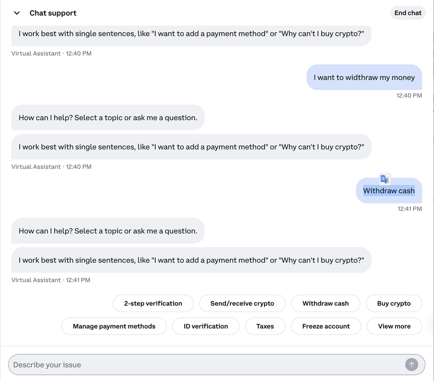Click the "Virtual Assistant · 12:41 PM" label

pyautogui.click(x=50, y=280)
